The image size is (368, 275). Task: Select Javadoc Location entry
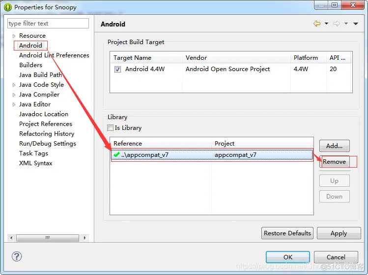point(44,114)
